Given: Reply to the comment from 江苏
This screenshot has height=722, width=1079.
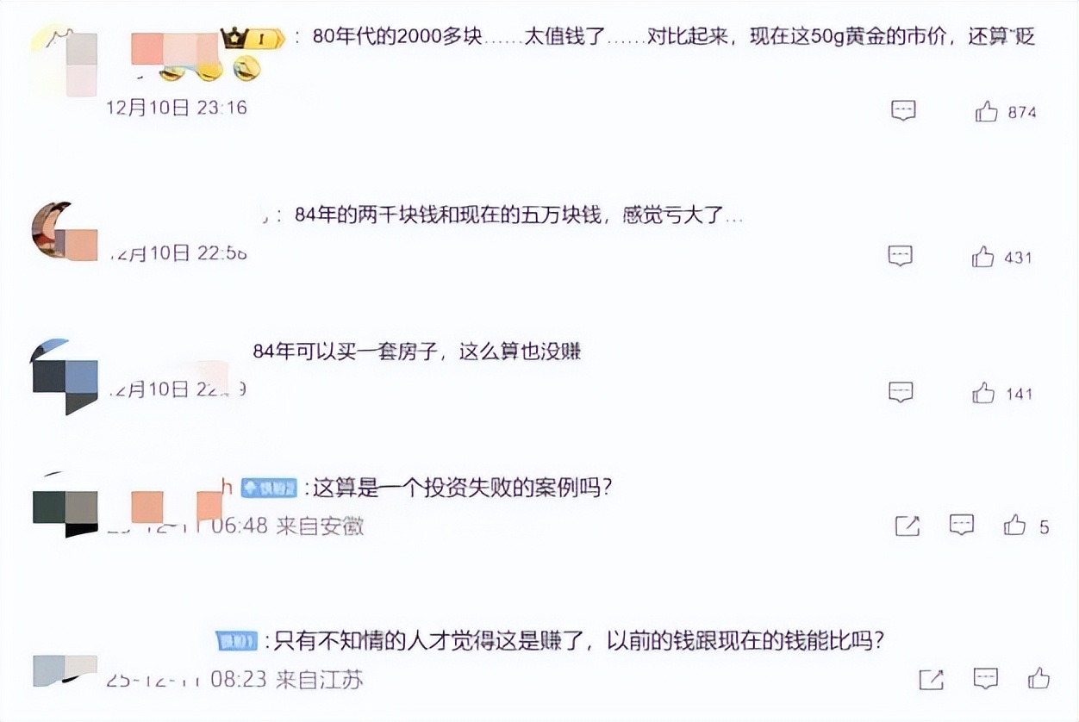Looking at the screenshot, I should pos(986,678).
